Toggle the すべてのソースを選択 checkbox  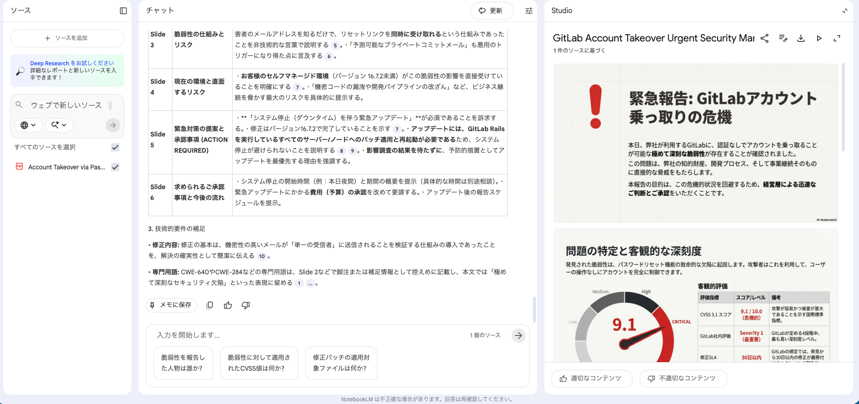tap(115, 147)
